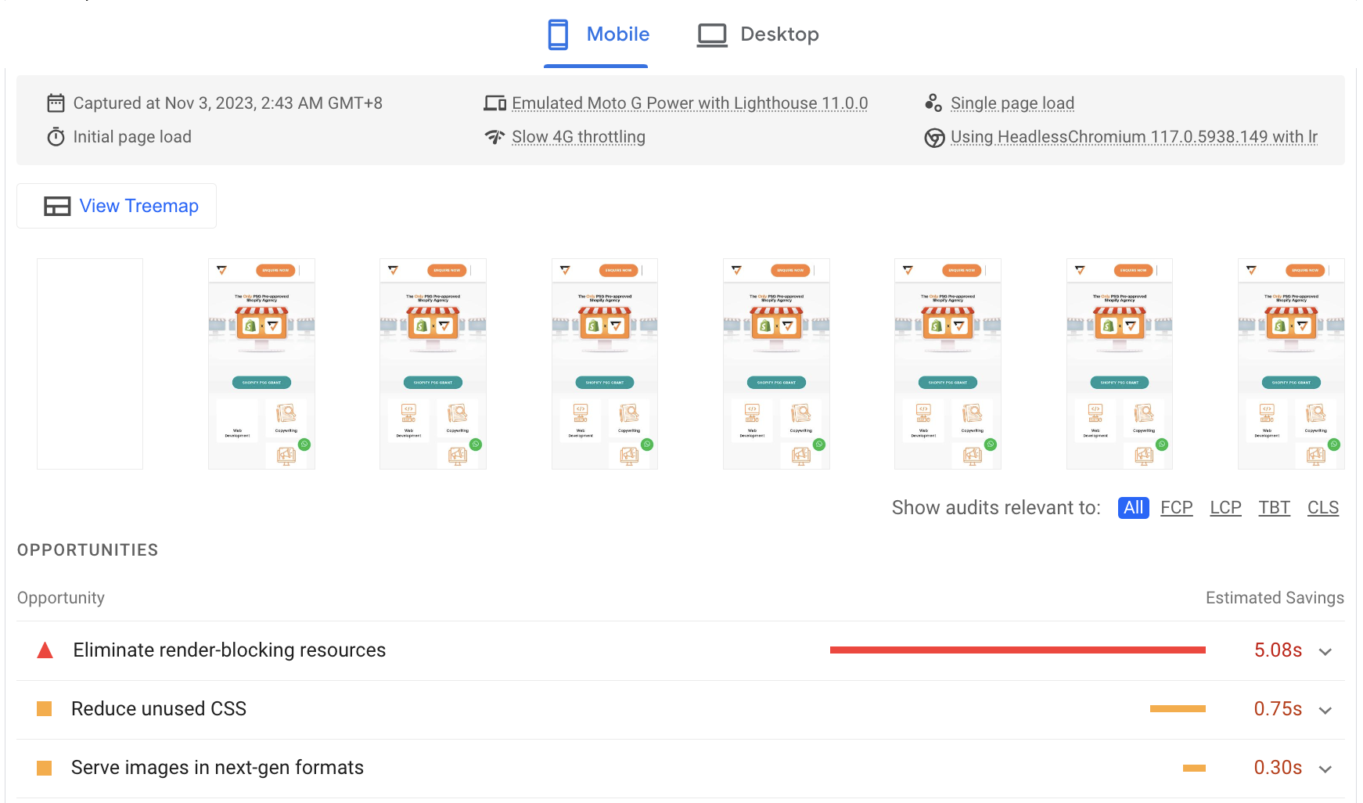Click the mobile phone icon
The width and height of the screenshot is (1363, 803).
click(x=558, y=34)
